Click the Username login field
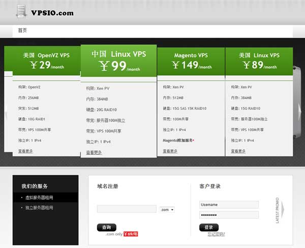Viewport: 305px width, 248px height. (x=229, y=205)
